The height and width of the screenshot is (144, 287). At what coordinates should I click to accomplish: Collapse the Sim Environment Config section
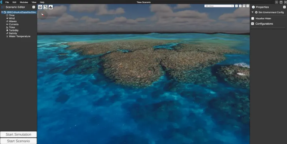coord(252,12)
